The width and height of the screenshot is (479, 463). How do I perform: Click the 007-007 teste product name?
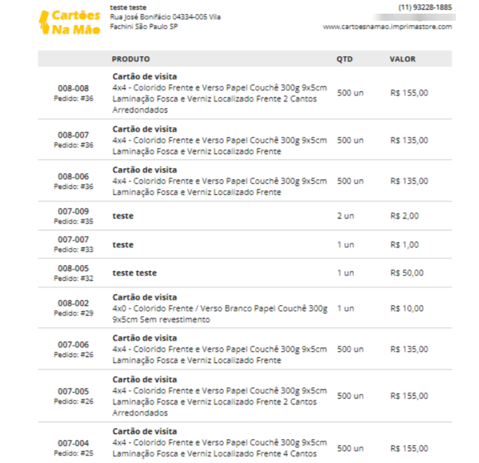point(123,245)
